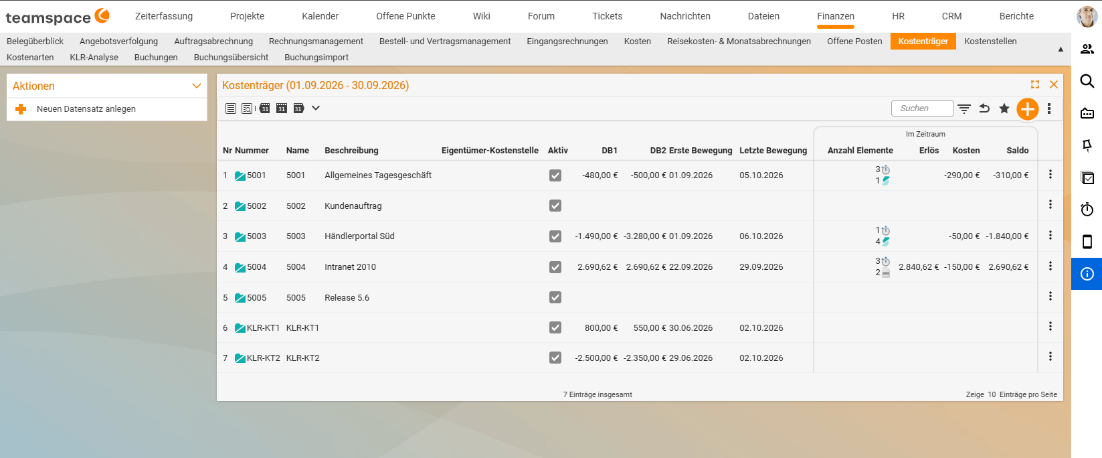1102x458 pixels.
Task: Open the checklist tasks icon in sidebar
Action: pyautogui.click(x=1087, y=177)
